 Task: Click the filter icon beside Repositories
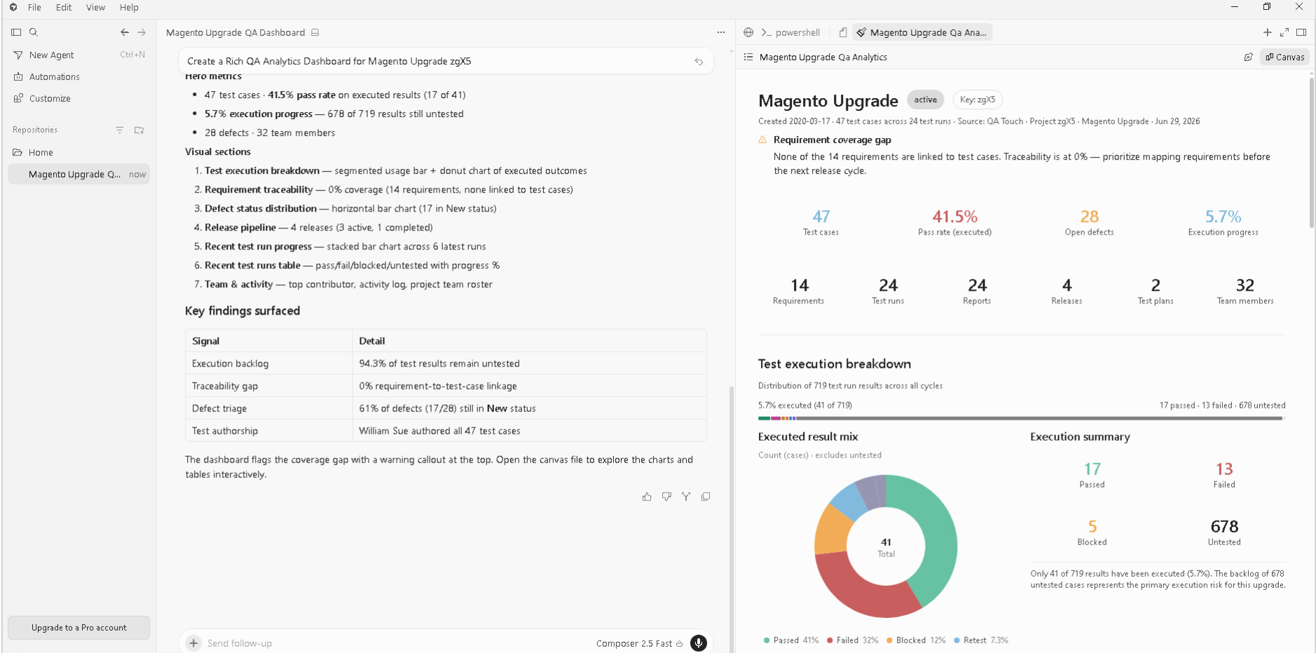(120, 130)
